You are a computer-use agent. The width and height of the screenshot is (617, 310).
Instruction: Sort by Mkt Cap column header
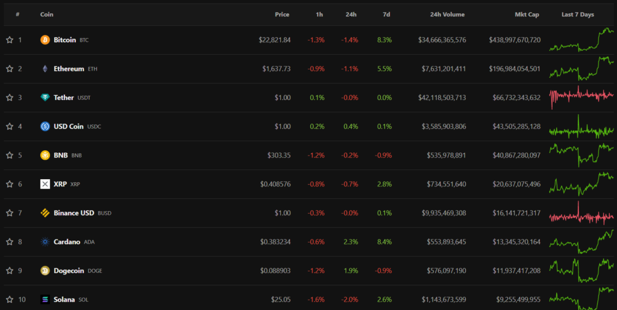(x=527, y=14)
